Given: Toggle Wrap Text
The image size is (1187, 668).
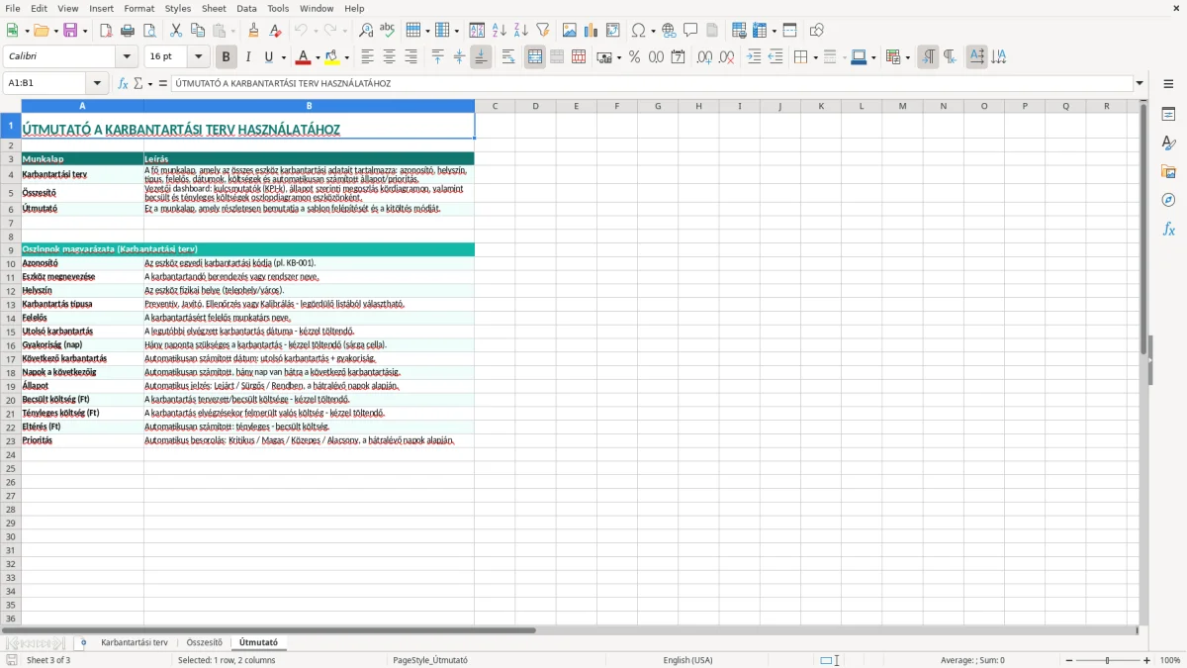Looking at the screenshot, I should [507, 57].
